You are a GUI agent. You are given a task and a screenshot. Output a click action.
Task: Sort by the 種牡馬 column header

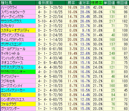(18, 3)
